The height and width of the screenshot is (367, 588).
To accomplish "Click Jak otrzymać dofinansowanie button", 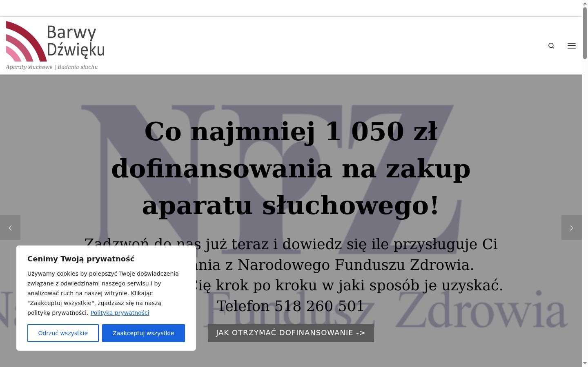I will (291, 333).
